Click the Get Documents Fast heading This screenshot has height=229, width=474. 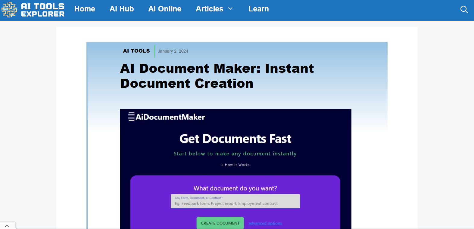point(235,139)
